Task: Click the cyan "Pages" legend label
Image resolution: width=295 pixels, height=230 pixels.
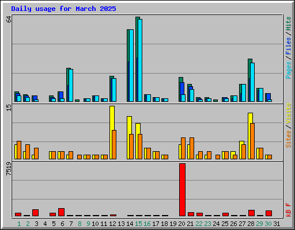Action: [289, 70]
